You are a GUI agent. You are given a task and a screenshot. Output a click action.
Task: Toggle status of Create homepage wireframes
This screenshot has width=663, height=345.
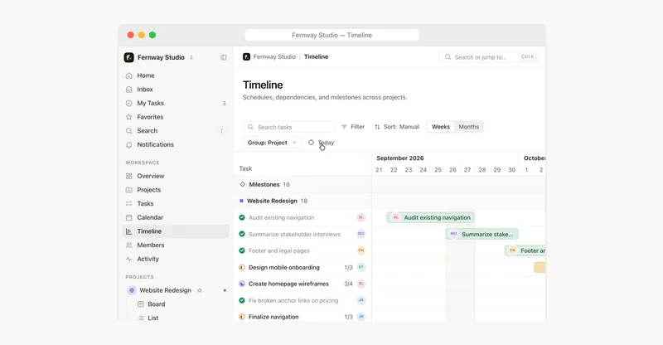click(242, 284)
